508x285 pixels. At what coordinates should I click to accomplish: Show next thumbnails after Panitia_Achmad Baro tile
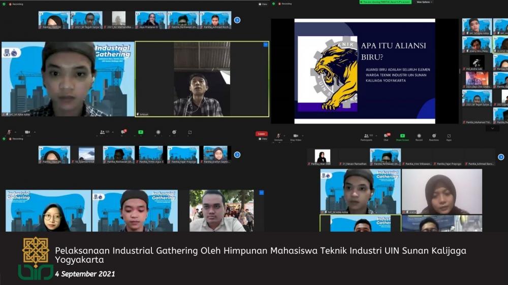coord(501,157)
